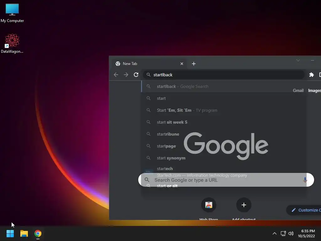Viewport: 321px width, 241px height.
Task: Choose the 'start' suggestion
Action: click(x=224, y=98)
